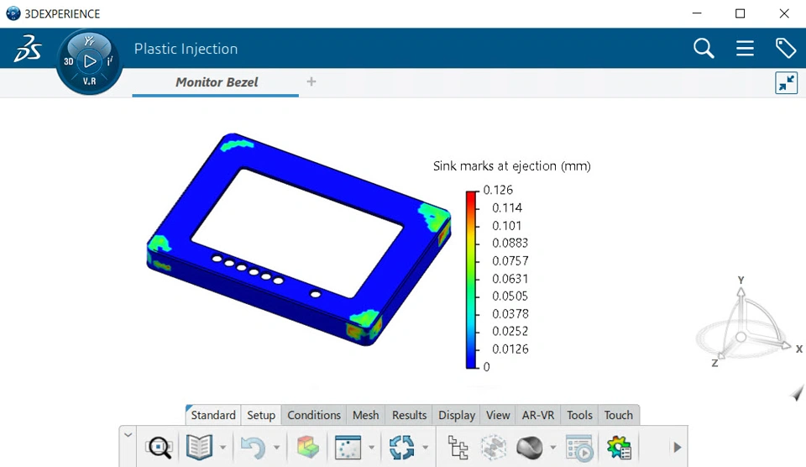Collapse the action bar with the left chevron
The height and width of the screenshot is (467, 806).
pyautogui.click(x=128, y=435)
